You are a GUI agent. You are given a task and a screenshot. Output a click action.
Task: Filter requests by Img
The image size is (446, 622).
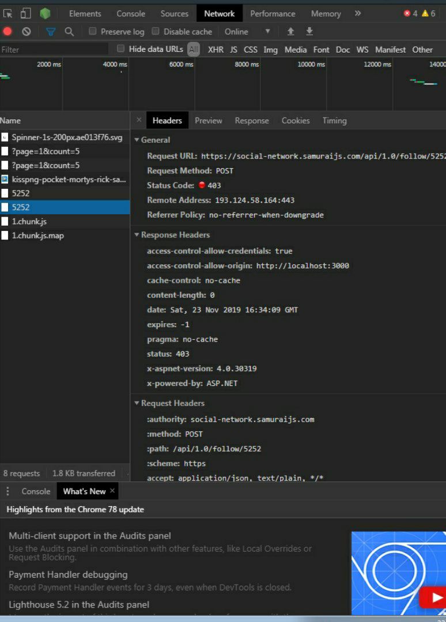coord(270,50)
